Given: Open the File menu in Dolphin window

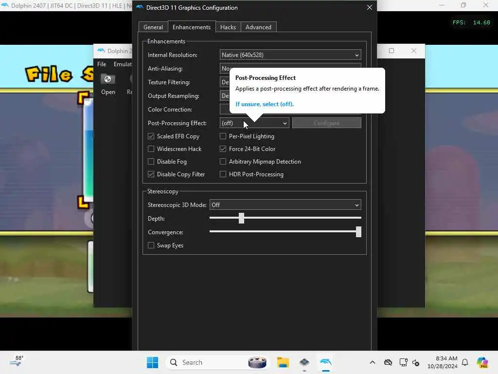Looking at the screenshot, I should point(102,64).
